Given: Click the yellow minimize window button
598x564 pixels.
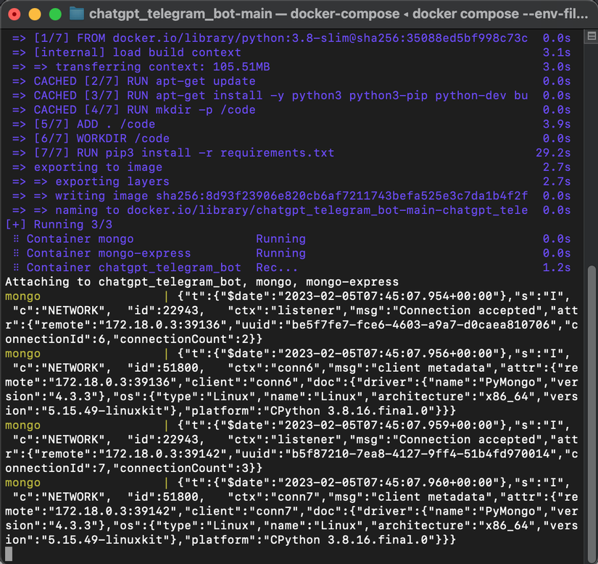Looking at the screenshot, I should click(x=35, y=14).
